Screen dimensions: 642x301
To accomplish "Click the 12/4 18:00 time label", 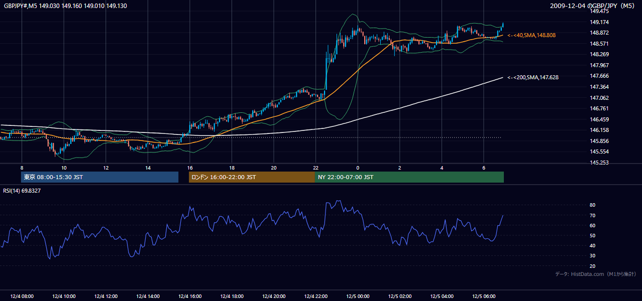I will click(x=232, y=296).
